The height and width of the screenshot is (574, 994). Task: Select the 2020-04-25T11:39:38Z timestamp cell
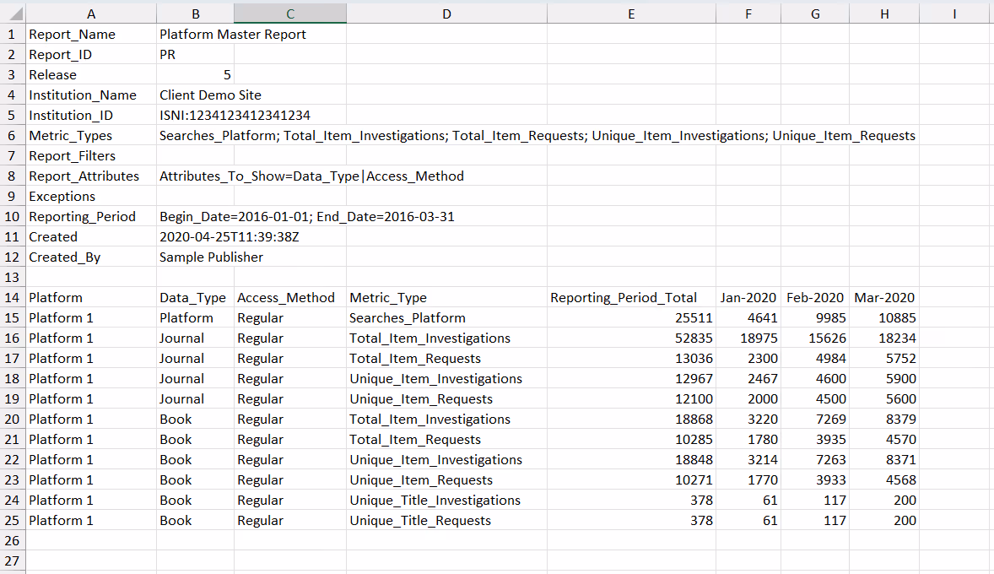coord(230,237)
